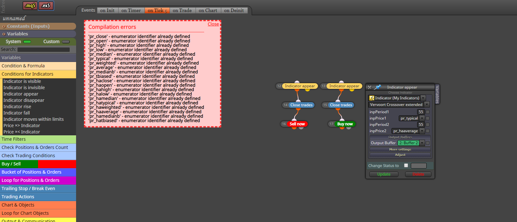
Task: Open the Chart & Objects category
Action: 38,205
